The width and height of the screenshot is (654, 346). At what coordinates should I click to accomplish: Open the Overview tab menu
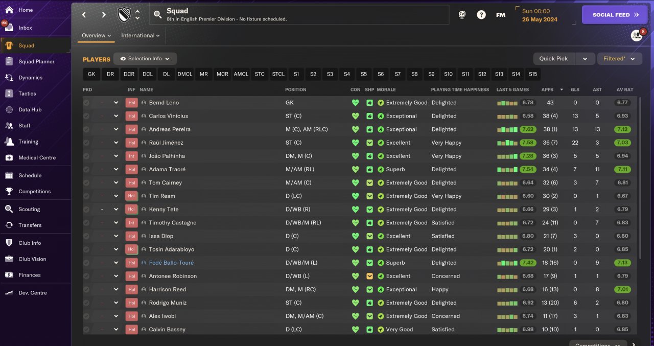[x=97, y=36]
